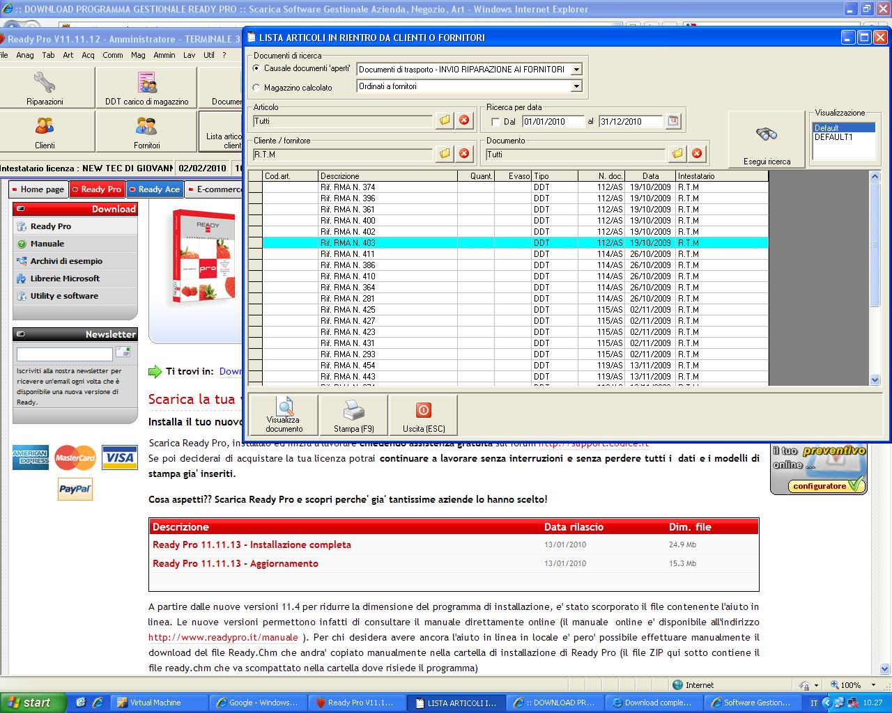Select DEFAULT1 in the Visualizzazione list
This screenshot has height=713, width=892.
[x=833, y=137]
